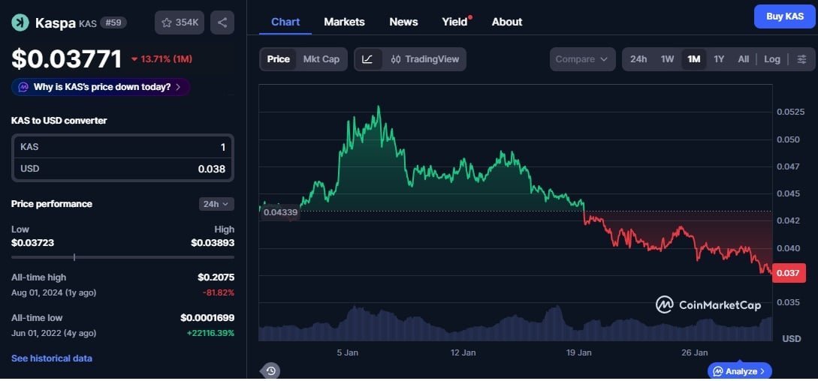Switch to the Markets tab
The width and height of the screenshot is (818, 381).
coord(344,22)
